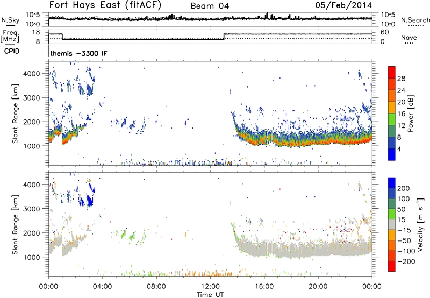
Task: Click the '-200' velocity scale value
Action: point(406,261)
